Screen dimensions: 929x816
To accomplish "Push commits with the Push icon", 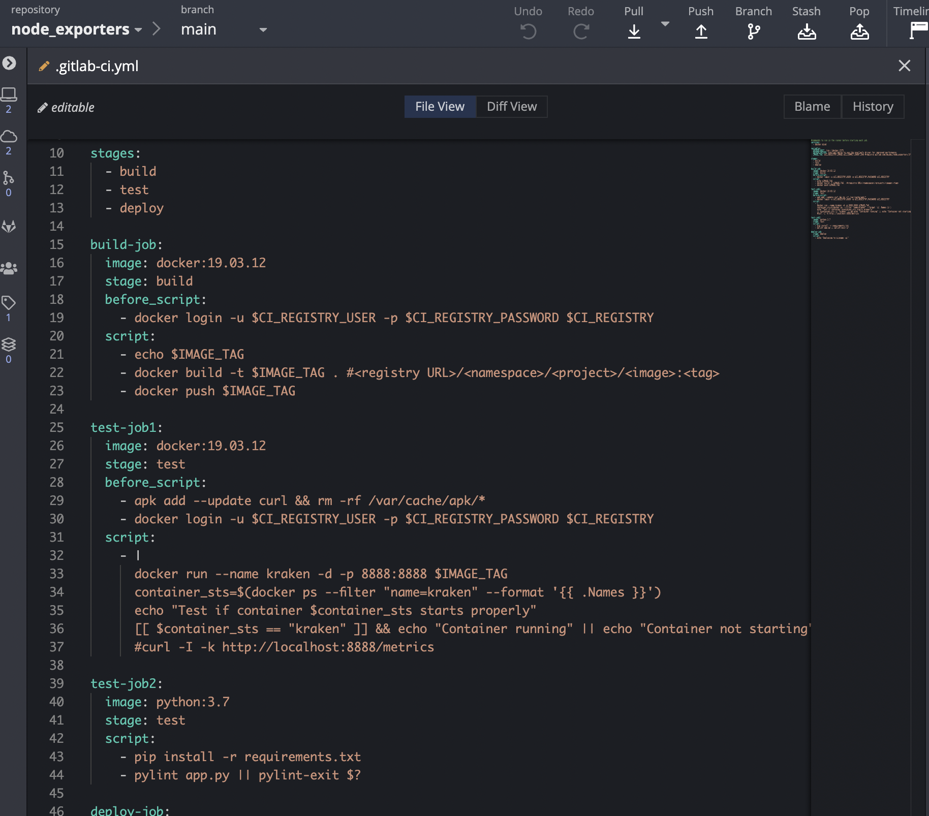I will tap(701, 32).
